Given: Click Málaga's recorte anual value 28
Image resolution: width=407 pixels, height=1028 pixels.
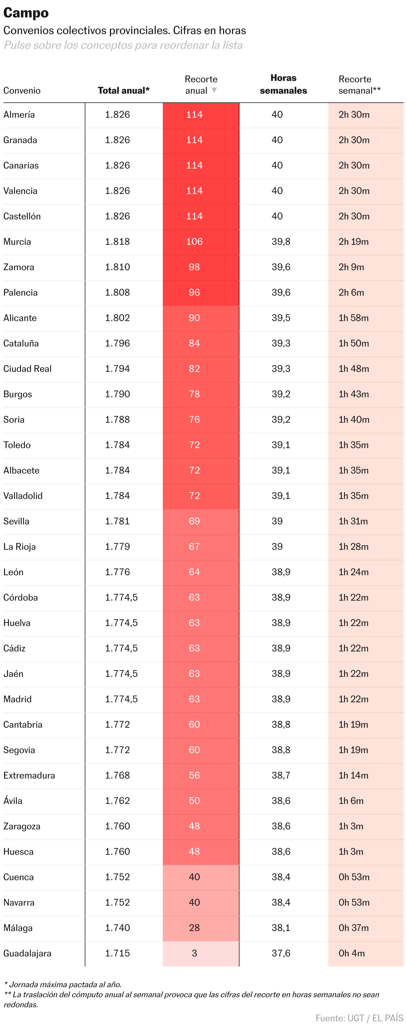Looking at the screenshot, I should point(194,927).
